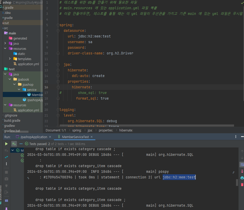Collapse the main resources folder
The width and height of the screenshot is (244, 210).
pyautogui.click(x=5, y=49)
